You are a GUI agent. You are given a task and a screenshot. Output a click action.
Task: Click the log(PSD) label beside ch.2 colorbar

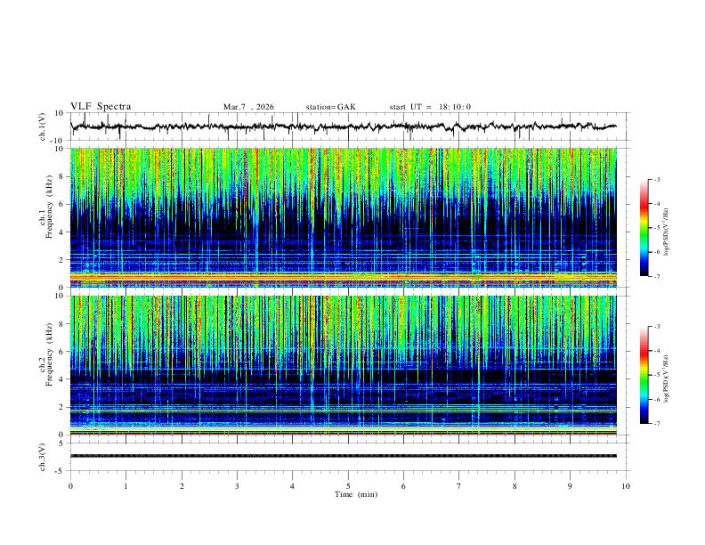(x=667, y=378)
